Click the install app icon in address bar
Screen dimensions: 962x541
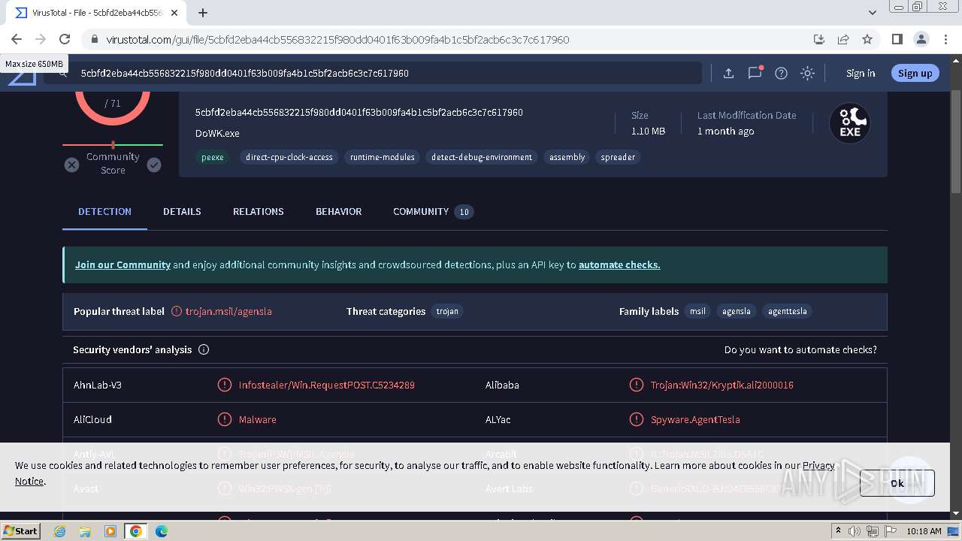point(819,39)
